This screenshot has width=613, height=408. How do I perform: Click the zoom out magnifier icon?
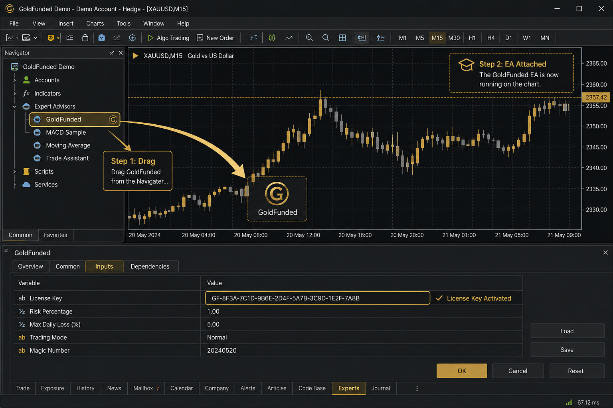point(326,38)
